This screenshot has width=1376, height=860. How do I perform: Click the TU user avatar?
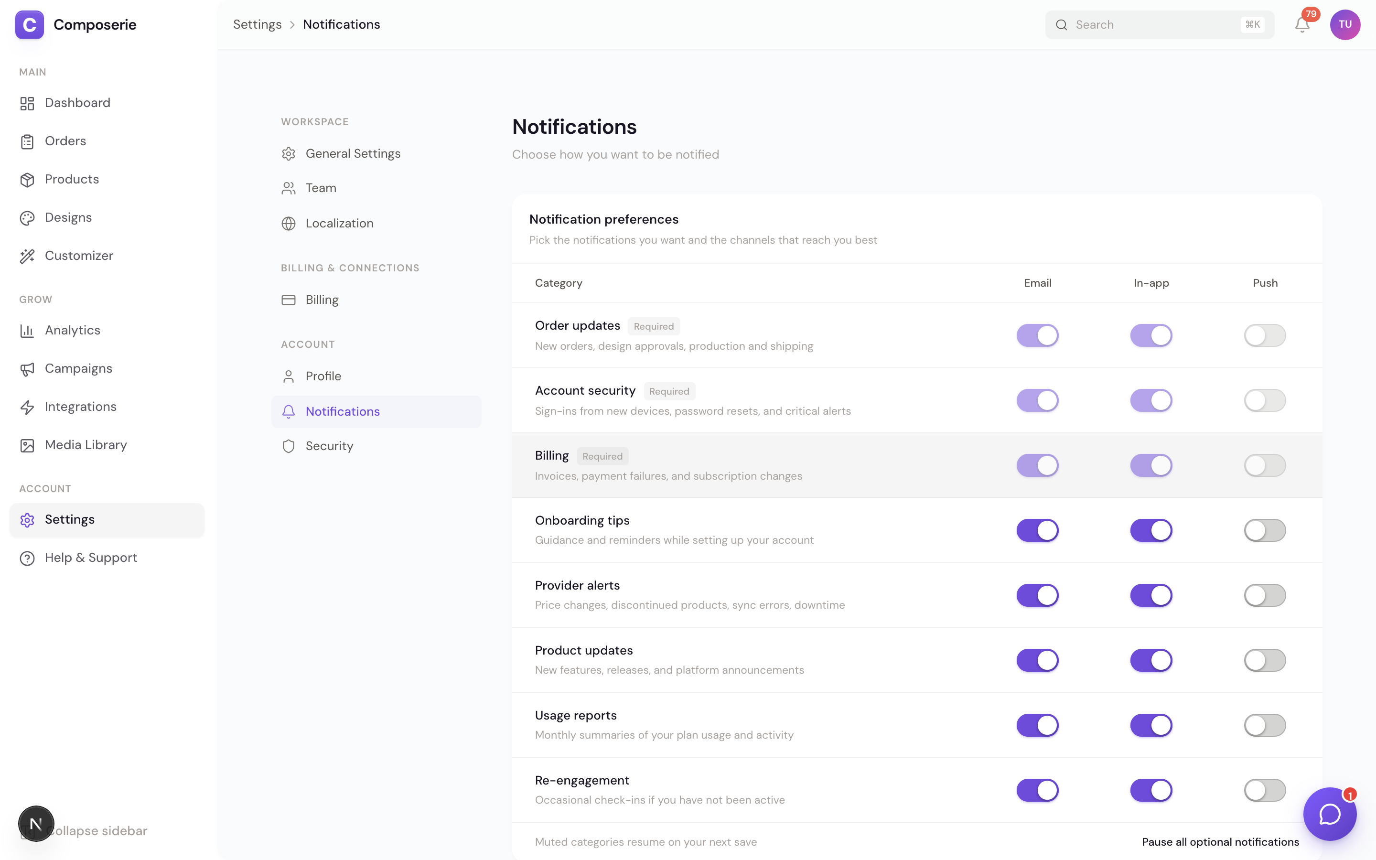pyautogui.click(x=1345, y=24)
